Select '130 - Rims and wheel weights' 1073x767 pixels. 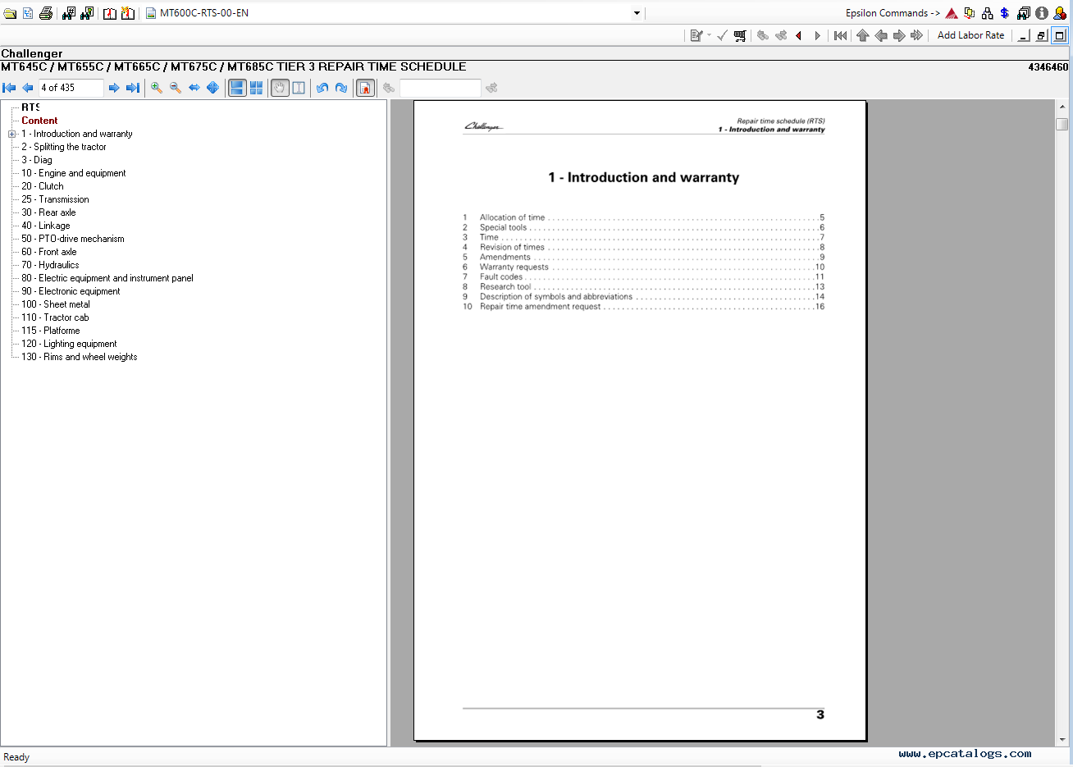(x=80, y=357)
